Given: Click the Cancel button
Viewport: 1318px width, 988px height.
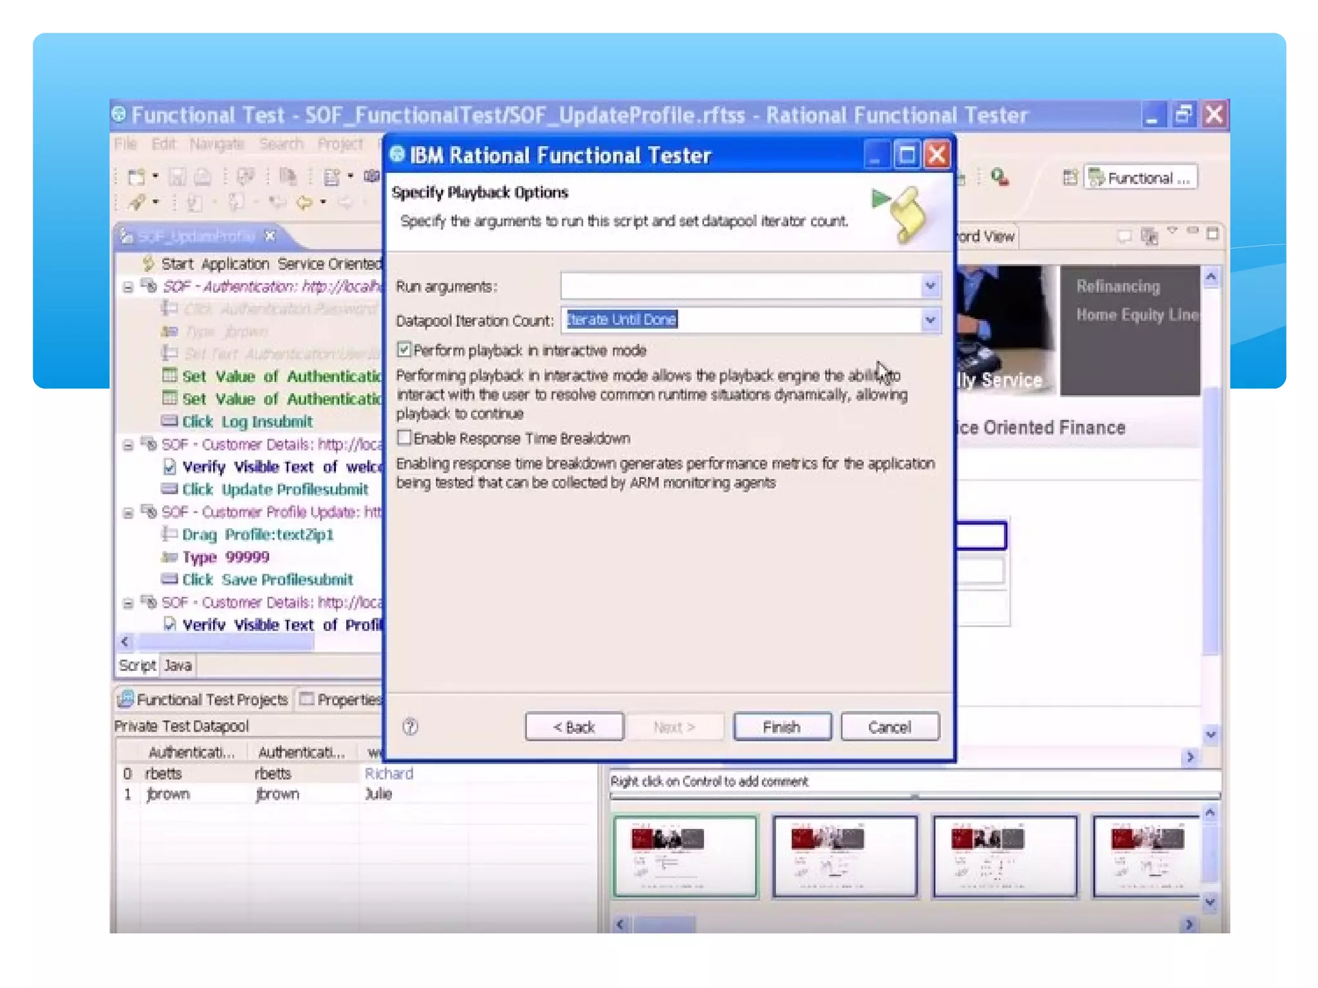Looking at the screenshot, I should [889, 727].
